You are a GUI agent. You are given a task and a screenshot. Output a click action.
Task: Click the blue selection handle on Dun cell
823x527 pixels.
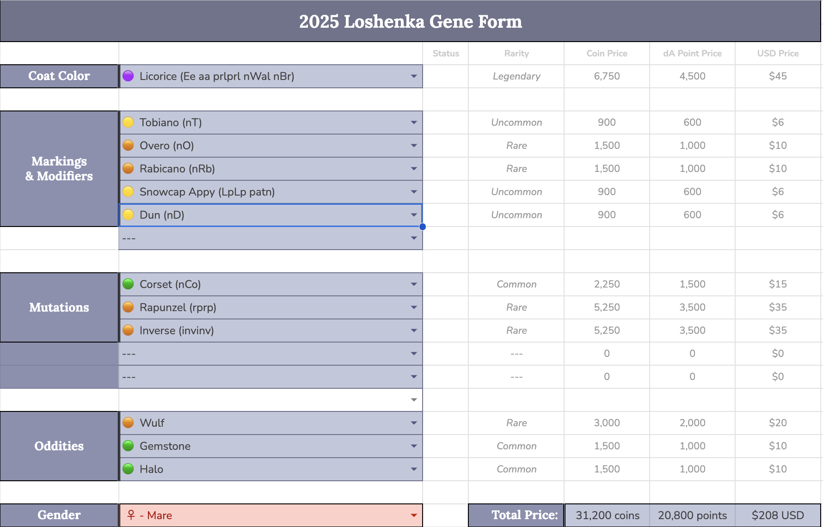click(423, 227)
